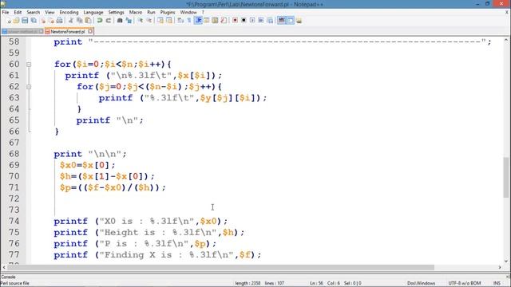Open the Window menu
This screenshot has width=511, height=287.
188,12
